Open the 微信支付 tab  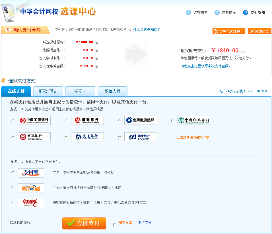click(112, 91)
